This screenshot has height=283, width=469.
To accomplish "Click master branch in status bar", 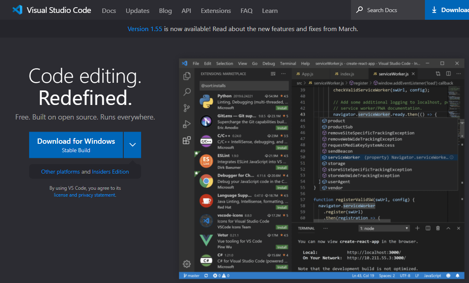I will tap(191, 276).
